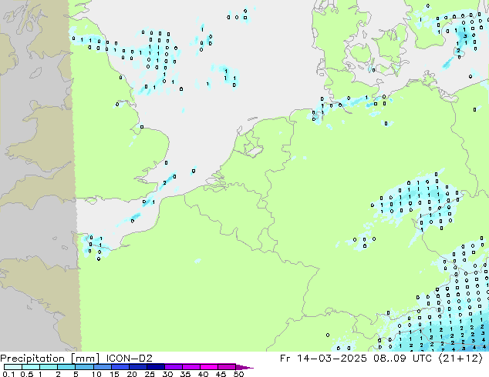Select the 20–25 mm legend color swatch
489x377 pixels.
click(x=138, y=367)
